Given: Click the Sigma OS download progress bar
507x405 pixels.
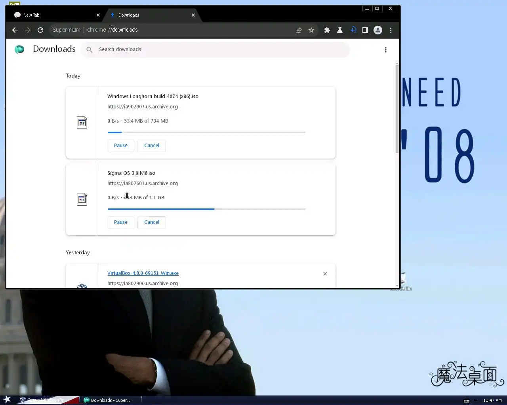Looking at the screenshot, I should tap(206, 209).
